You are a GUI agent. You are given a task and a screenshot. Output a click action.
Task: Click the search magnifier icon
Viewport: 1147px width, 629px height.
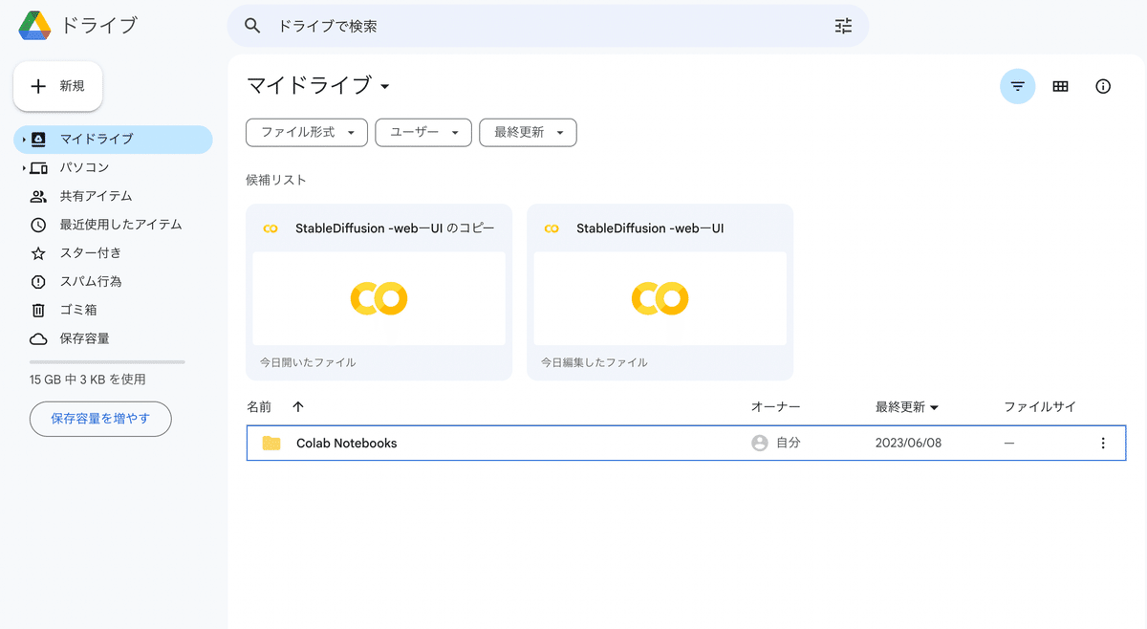click(252, 26)
